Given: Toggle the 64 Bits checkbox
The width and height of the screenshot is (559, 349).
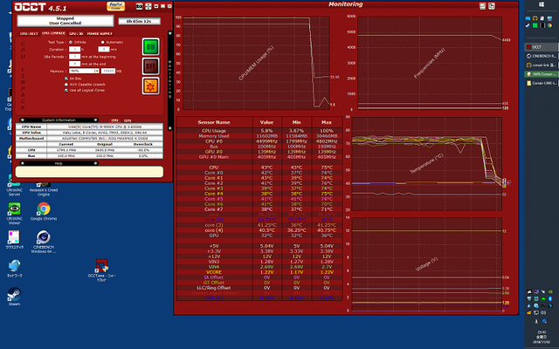Looking at the screenshot, I should click(x=66, y=79).
